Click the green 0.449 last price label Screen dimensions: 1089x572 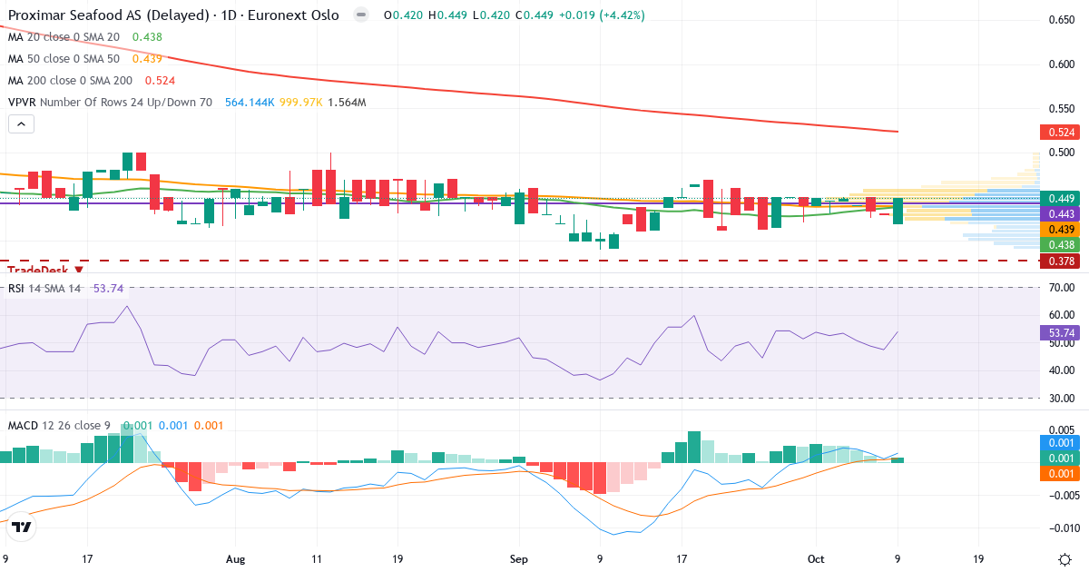point(1058,198)
